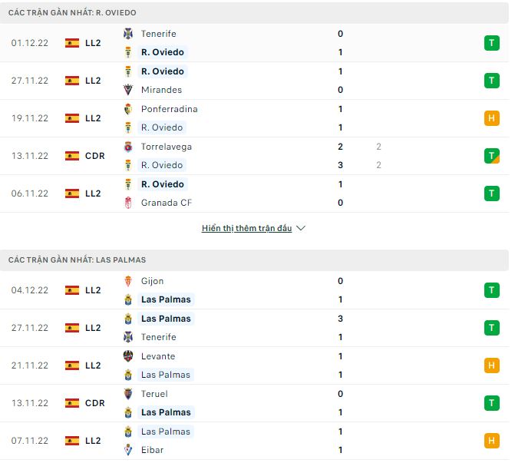Screen dimensions: 515x463
Task: Click the Granada CF club crest icon
Action: 128,203
